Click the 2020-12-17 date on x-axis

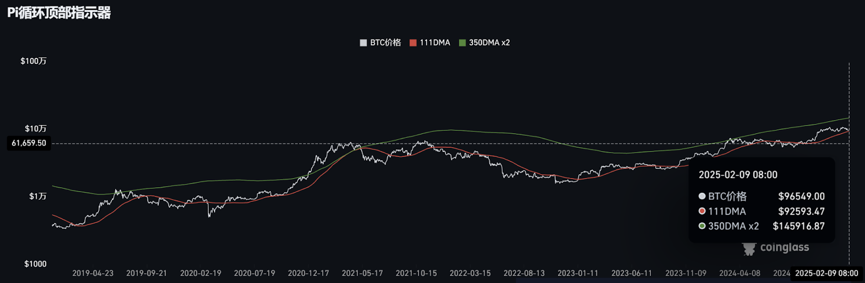click(308, 273)
